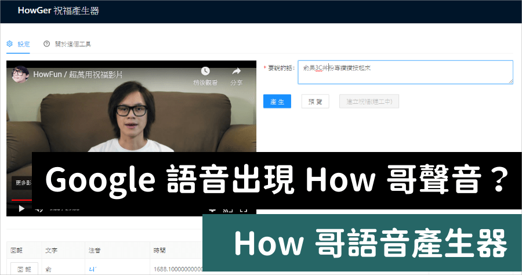Click the video player's fullscreen icon
This screenshot has width=522, height=275.
click(244, 210)
